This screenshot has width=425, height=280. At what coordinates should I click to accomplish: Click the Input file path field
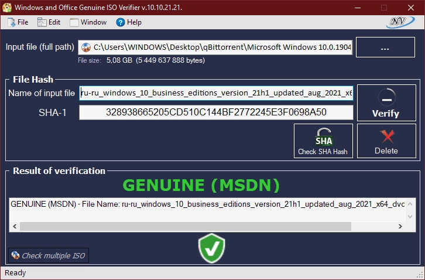[x=215, y=47]
